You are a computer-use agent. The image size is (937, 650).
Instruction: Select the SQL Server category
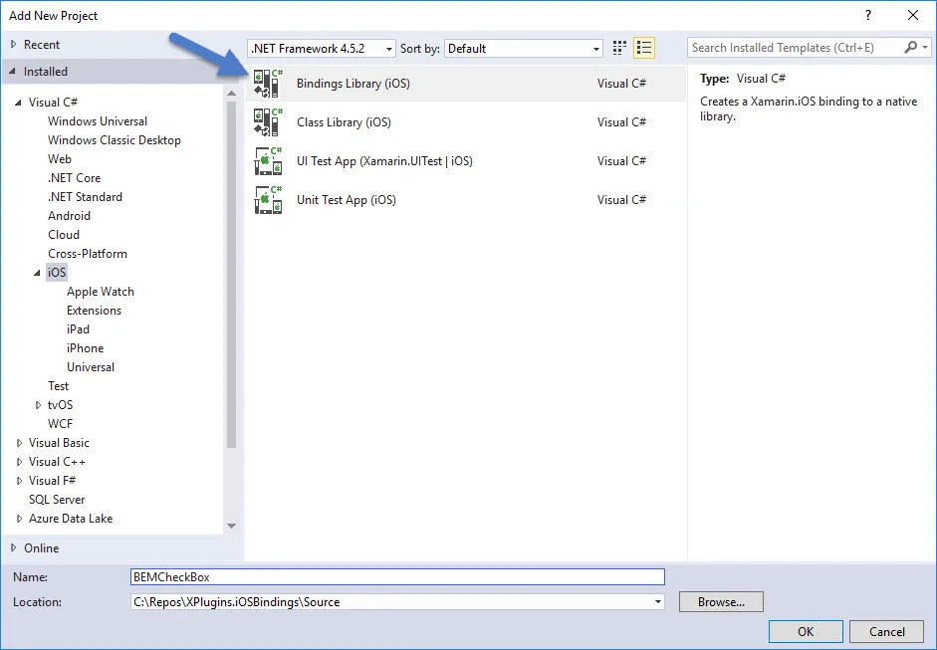click(57, 500)
